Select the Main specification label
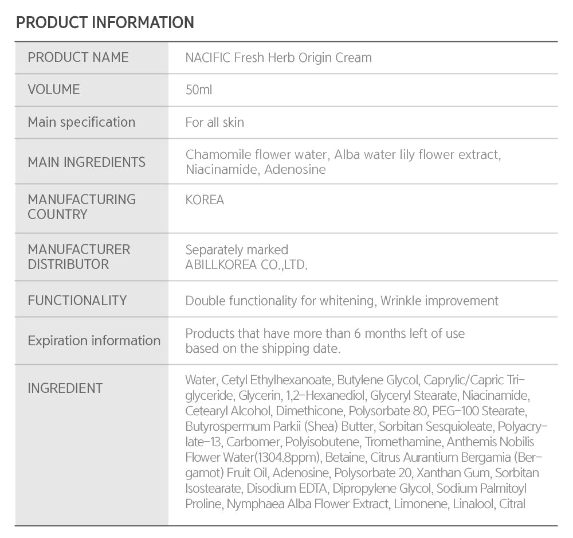573x538 pixels. pyautogui.click(x=81, y=122)
